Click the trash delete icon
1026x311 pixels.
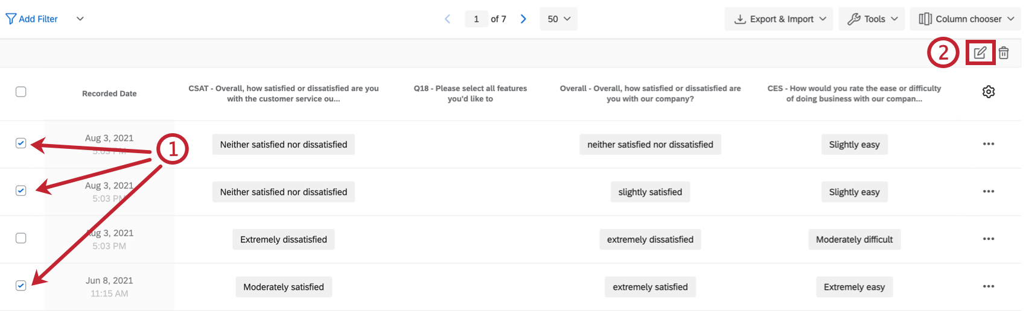tap(1004, 53)
